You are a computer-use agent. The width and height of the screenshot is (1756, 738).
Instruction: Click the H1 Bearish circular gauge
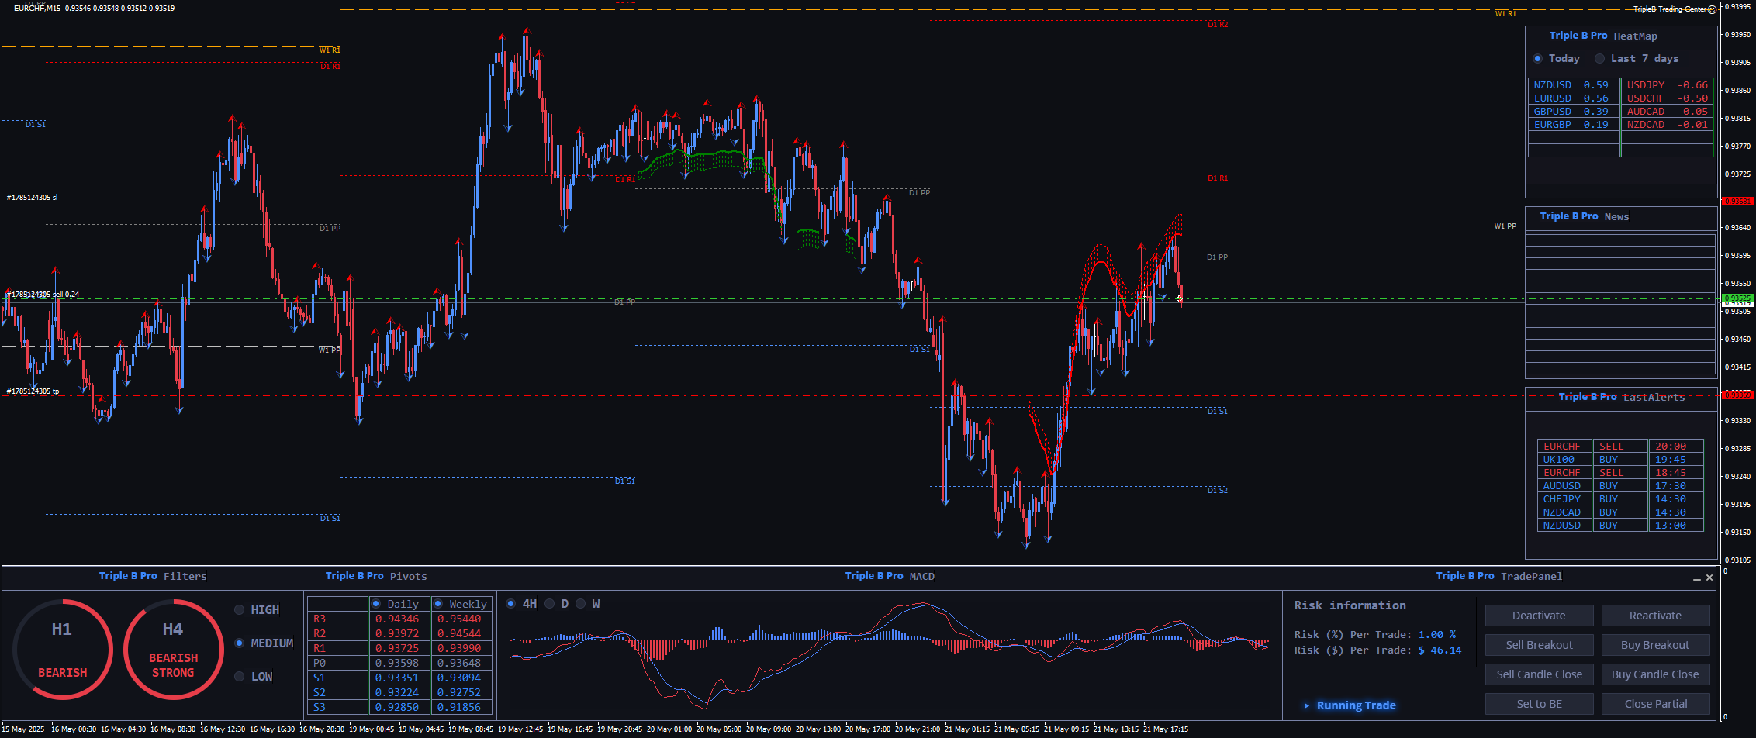(x=62, y=649)
